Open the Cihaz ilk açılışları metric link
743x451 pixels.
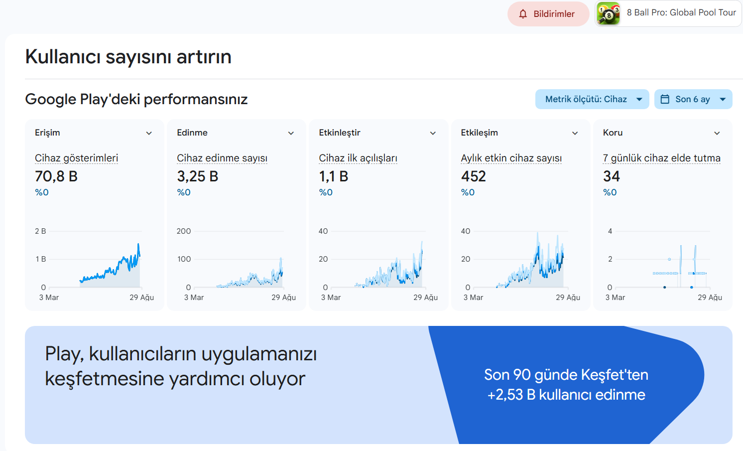click(358, 158)
